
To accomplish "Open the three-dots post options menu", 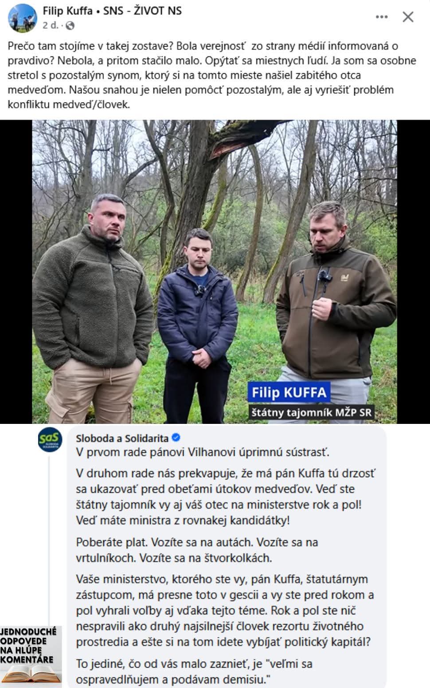I will (381, 17).
